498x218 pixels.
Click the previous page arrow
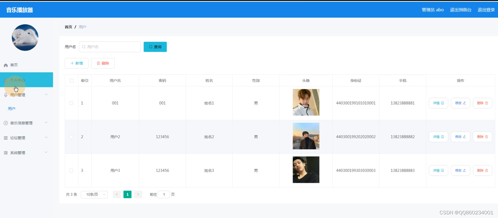pos(117,194)
